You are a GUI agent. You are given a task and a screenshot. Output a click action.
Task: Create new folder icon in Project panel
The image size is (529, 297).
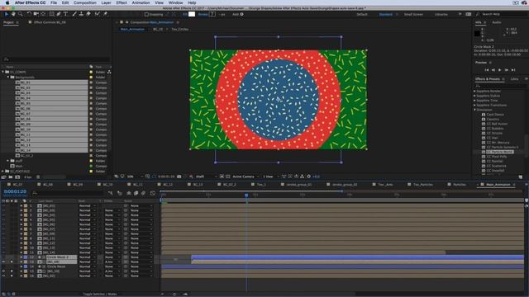11,177
